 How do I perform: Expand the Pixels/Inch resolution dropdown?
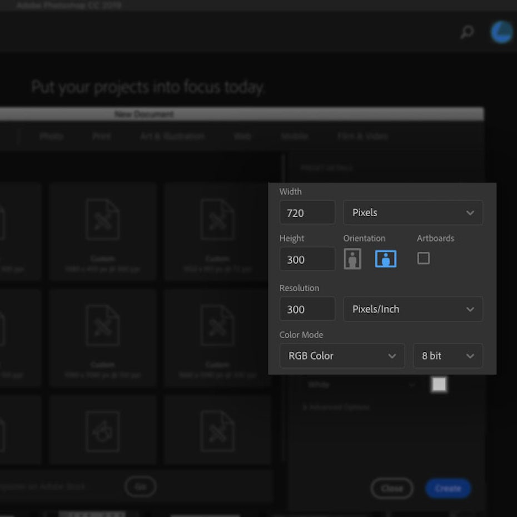[x=412, y=309]
